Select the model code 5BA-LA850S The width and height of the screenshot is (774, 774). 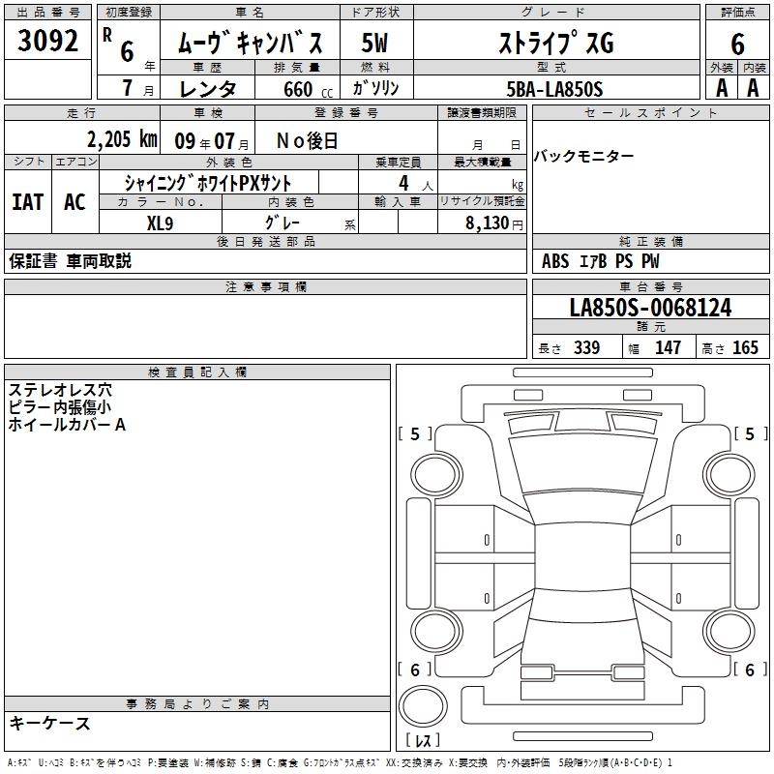(x=554, y=88)
